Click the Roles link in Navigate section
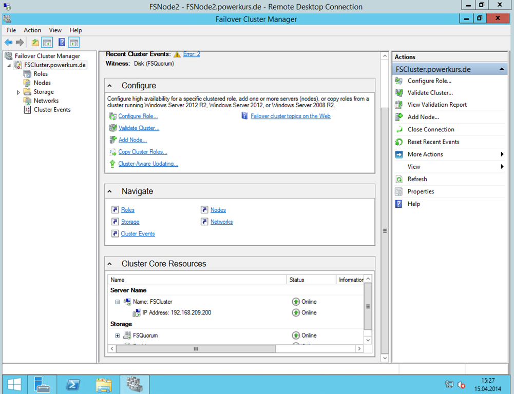 coord(128,210)
